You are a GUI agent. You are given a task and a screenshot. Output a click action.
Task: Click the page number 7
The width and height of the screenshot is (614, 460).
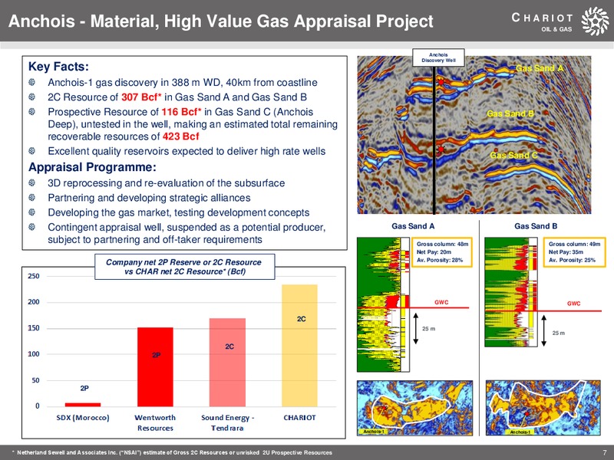pos(605,452)
